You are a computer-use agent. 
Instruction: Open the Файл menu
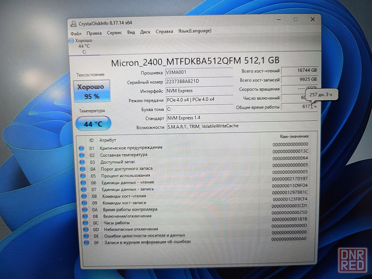pyautogui.click(x=76, y=33)
